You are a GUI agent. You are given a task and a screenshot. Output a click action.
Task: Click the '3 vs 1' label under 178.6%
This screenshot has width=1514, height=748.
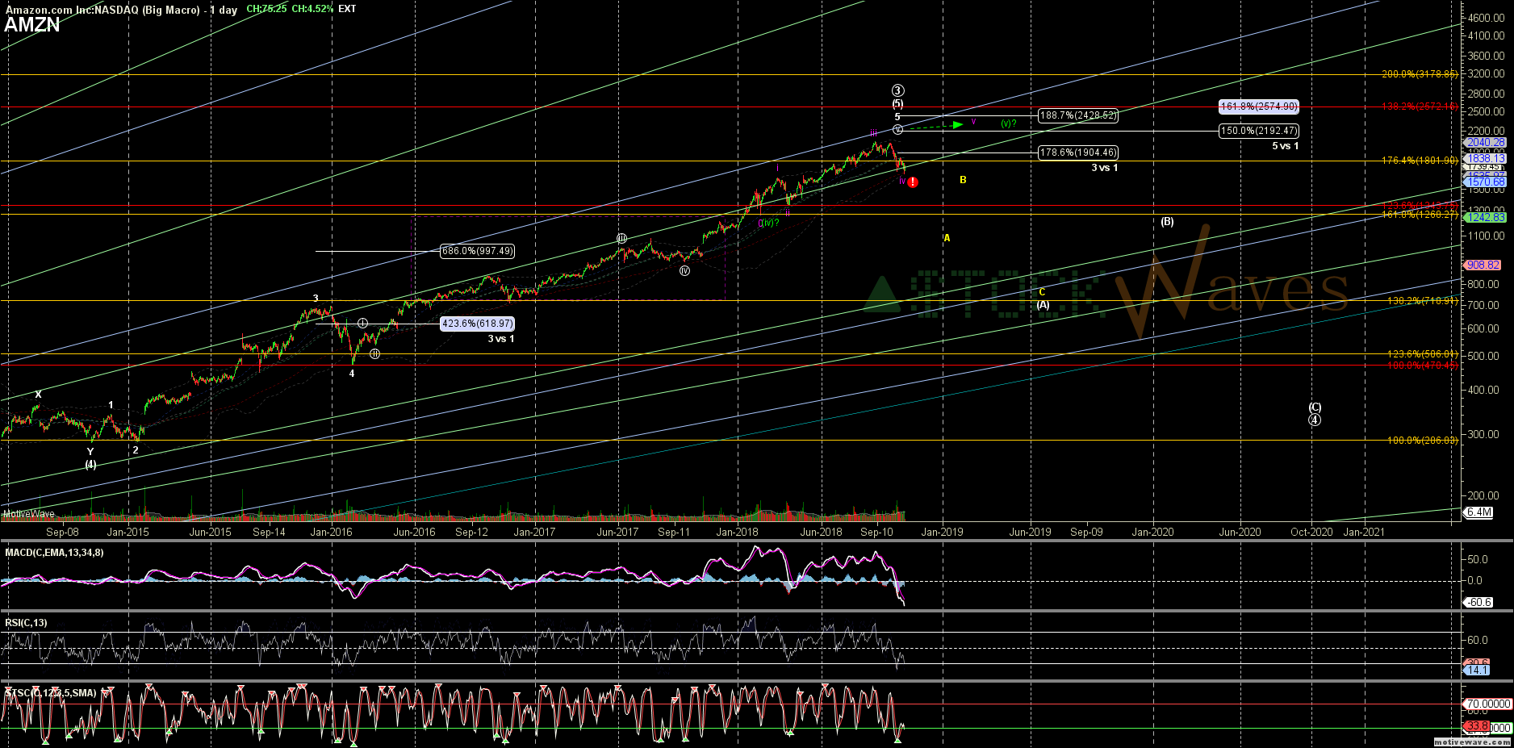(1105, 168)
